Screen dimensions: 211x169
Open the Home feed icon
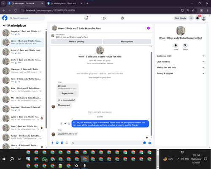(x=86, y=18)
